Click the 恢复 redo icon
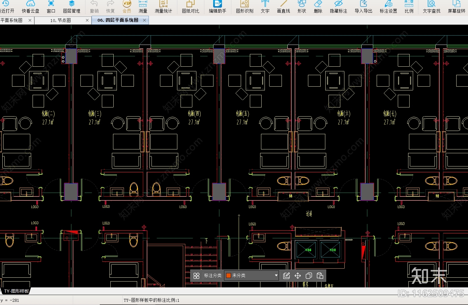The image size is (468, 305). pyautogui.click(x=110, y=7)
